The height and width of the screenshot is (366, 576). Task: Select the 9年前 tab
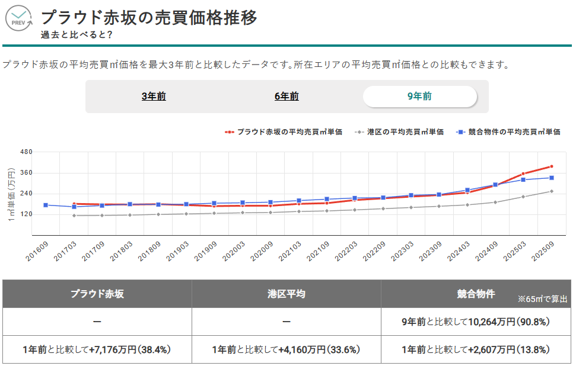click(419, 97)
